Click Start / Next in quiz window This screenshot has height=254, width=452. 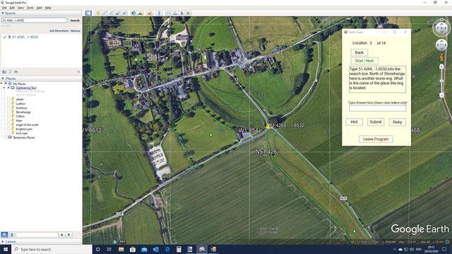pyautogui.click(x=364, y=61)
